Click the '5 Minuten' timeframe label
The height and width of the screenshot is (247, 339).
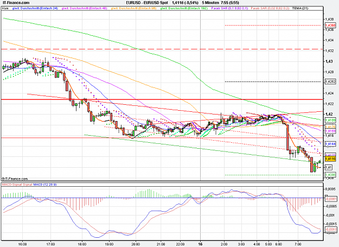(210, 3)
